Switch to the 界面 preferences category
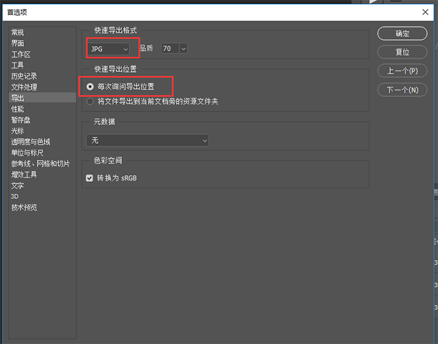Screen dimensions: 438x344 18,43
